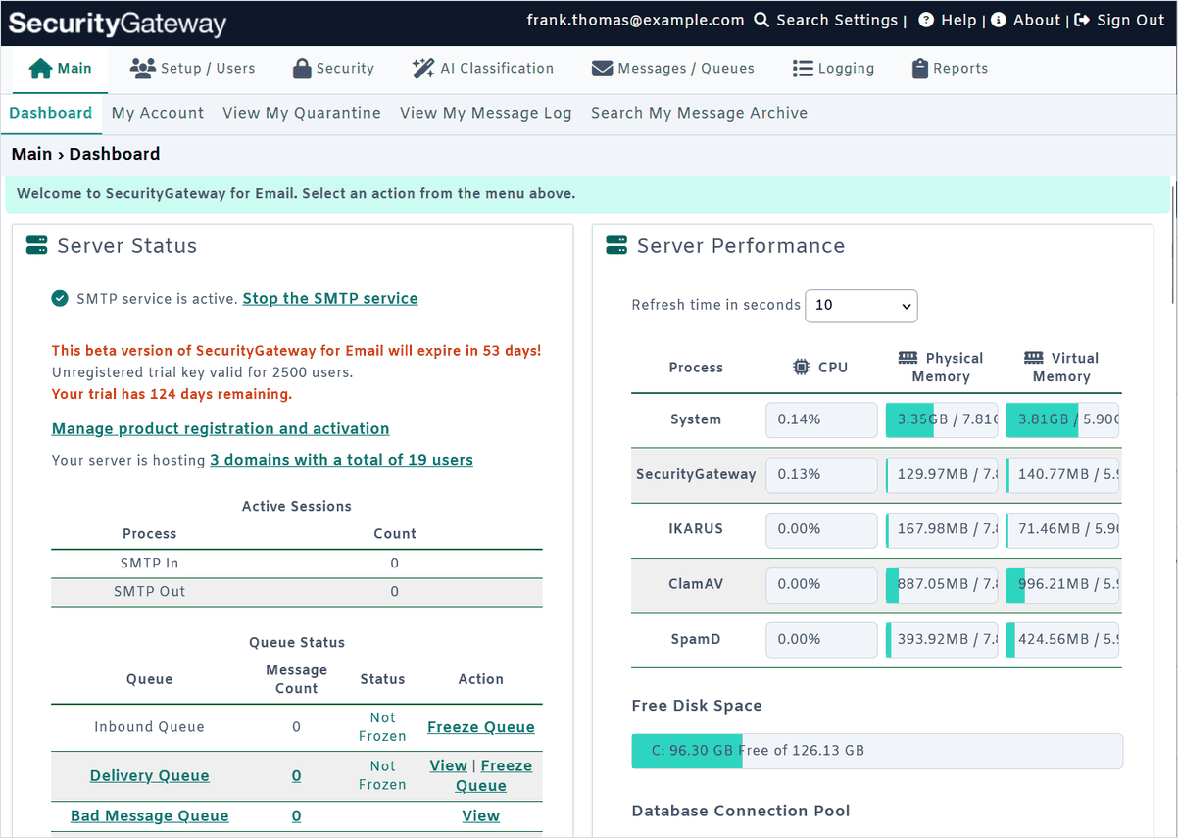Viewport: 1178px width, 838px height.
Task: Click the ClamAV physical memory bar
Action: 942,584
